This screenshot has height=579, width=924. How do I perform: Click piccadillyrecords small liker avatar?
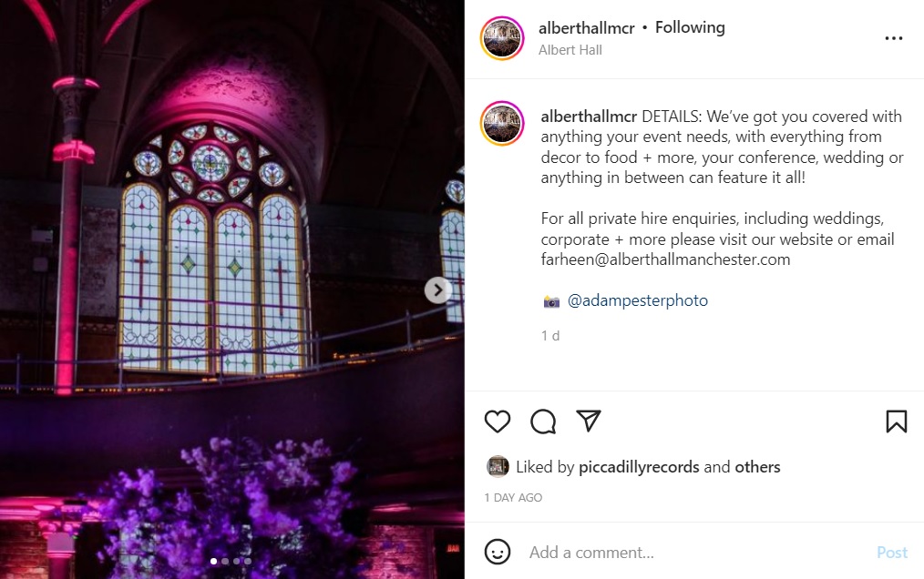[x=498, y=466]
